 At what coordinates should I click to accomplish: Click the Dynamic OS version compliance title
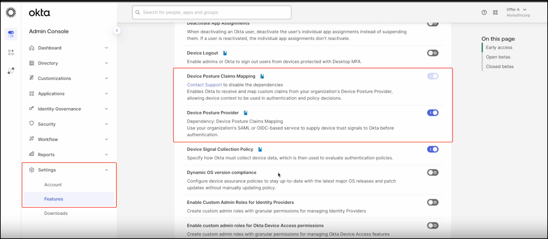tap(222, 173)
